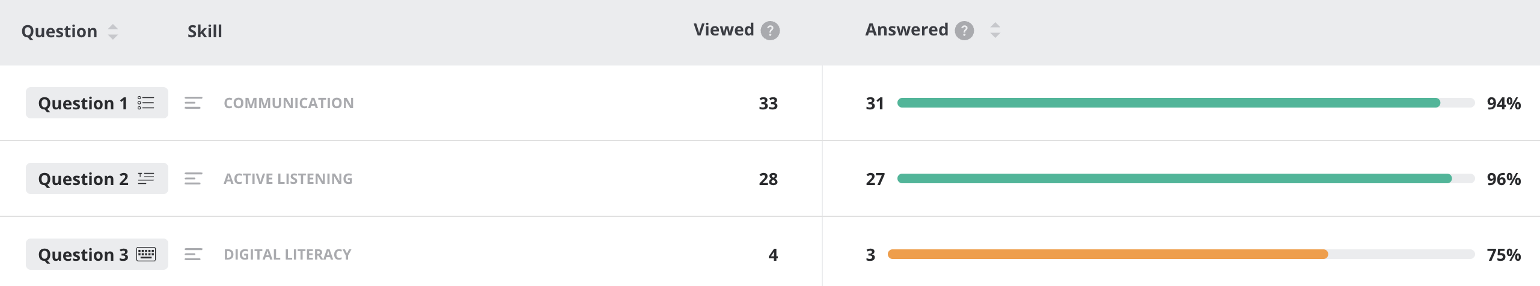Open the Question 1 chip

click(x=97, y=103)
